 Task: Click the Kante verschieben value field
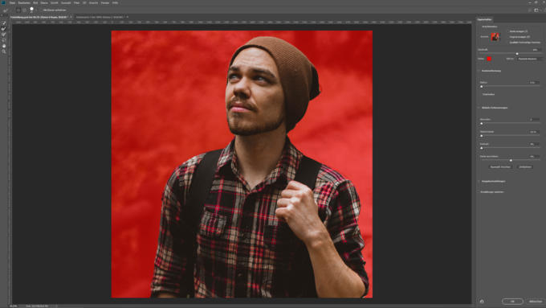coord(535,157)
